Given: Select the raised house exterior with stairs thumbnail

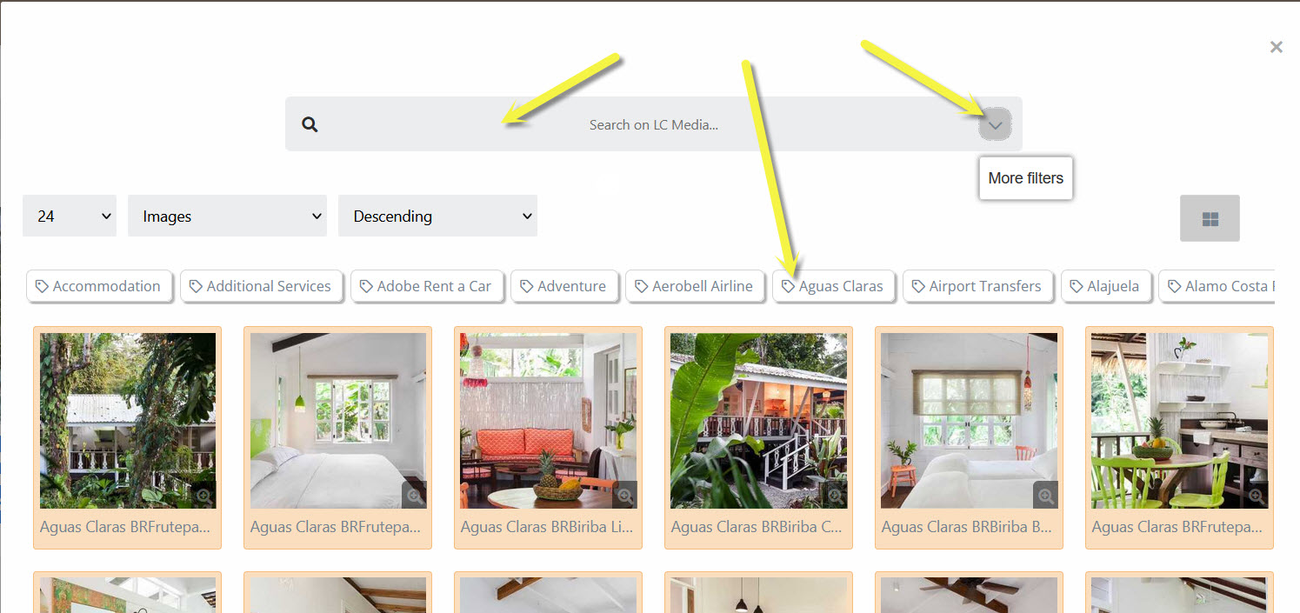Looking at the screenshot, I should [758, 421].
